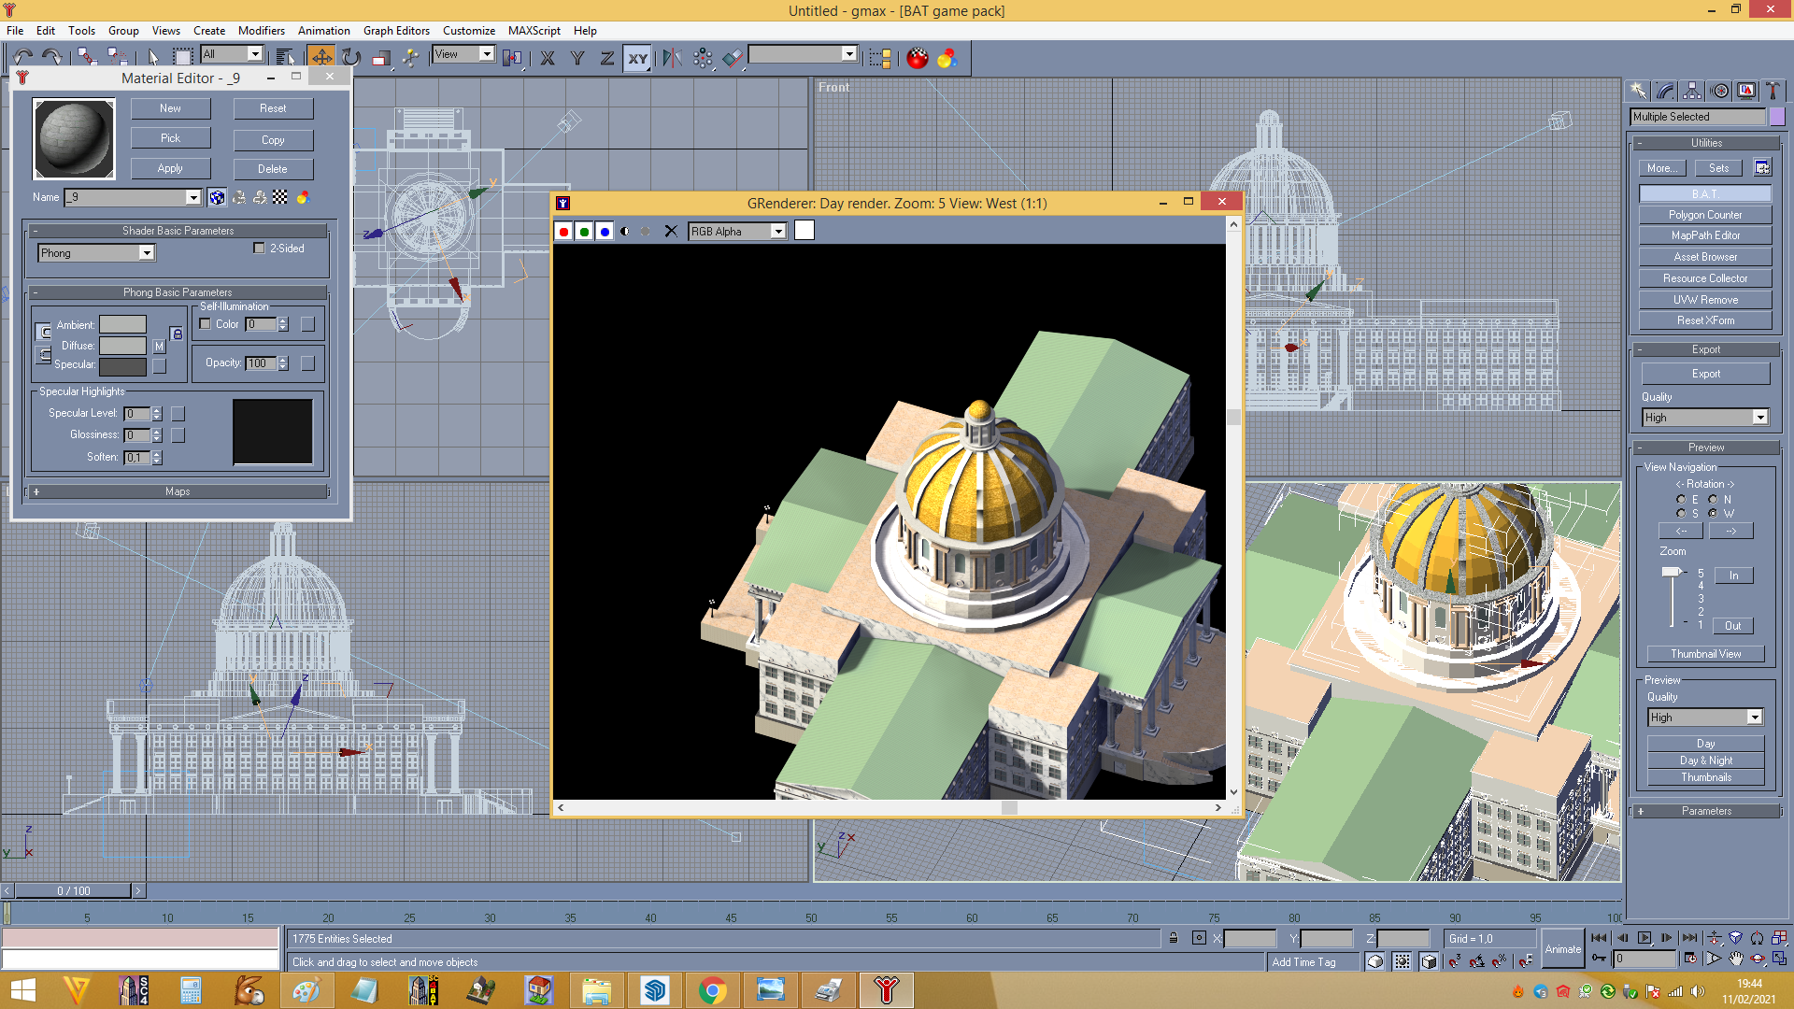
Task: Open the MAXScript menu
Action: tap(534, 31)
